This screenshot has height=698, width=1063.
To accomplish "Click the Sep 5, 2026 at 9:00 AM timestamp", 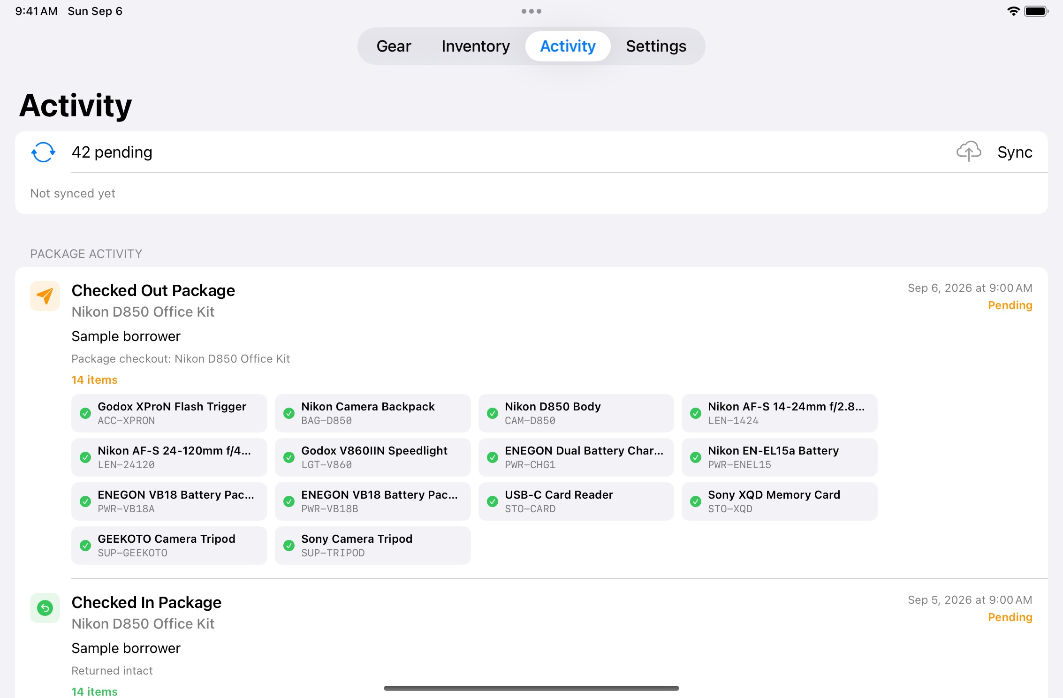I will click(970, 600).
